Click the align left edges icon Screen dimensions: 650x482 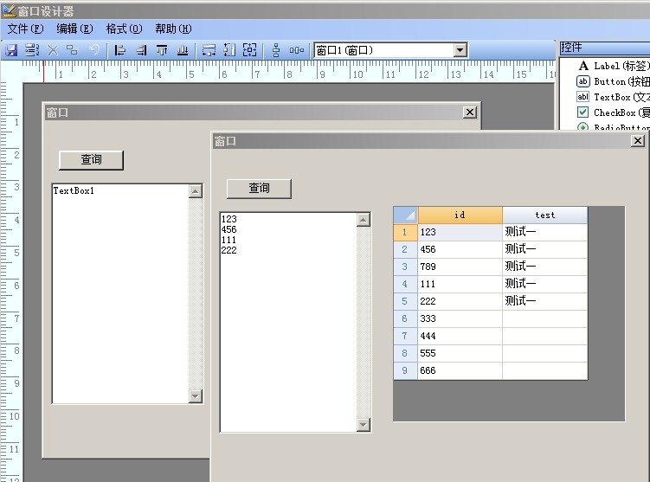click(x=120, y=50)
